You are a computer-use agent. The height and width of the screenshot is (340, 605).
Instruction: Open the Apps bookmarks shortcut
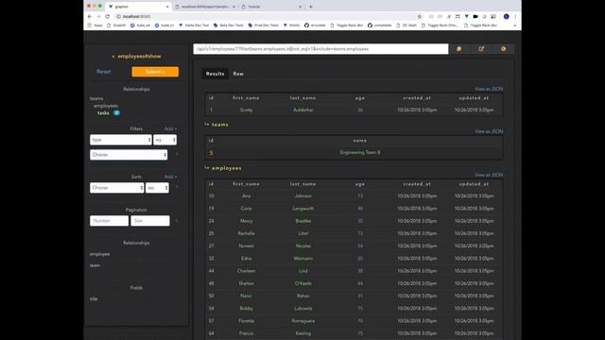tap(95, 25)
